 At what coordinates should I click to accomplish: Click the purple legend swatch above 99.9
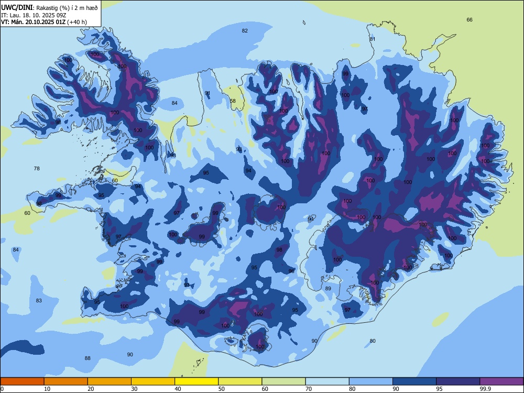[501, 381]
